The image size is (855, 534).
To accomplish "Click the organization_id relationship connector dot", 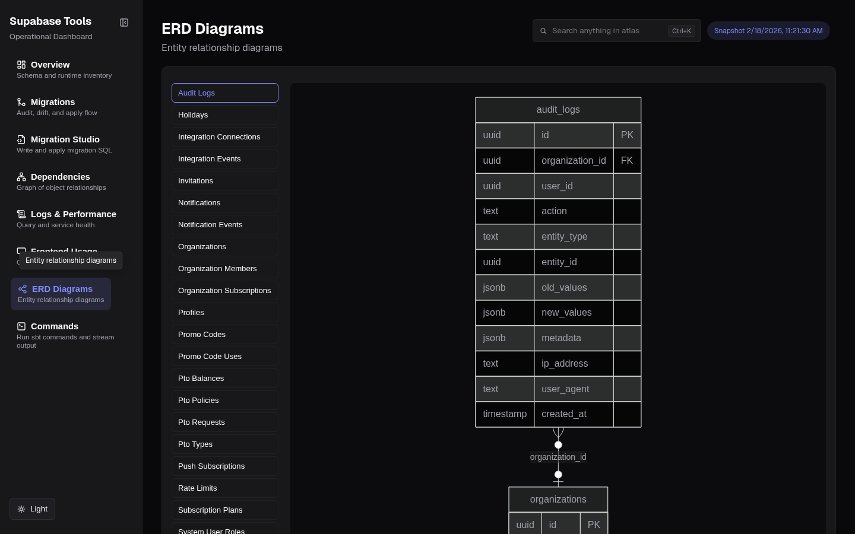I will tap(558, 444).
